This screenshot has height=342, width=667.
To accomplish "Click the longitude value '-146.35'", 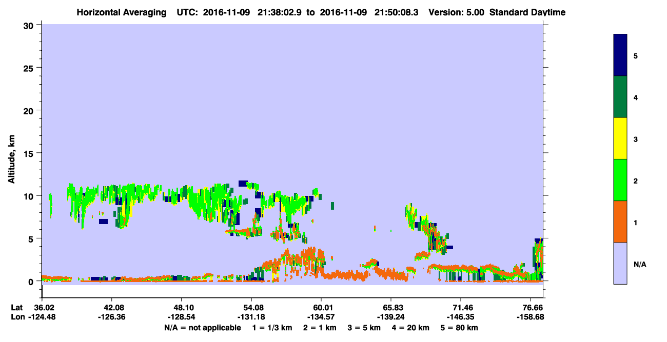I will pyautogui.click(x=461, y=317).
